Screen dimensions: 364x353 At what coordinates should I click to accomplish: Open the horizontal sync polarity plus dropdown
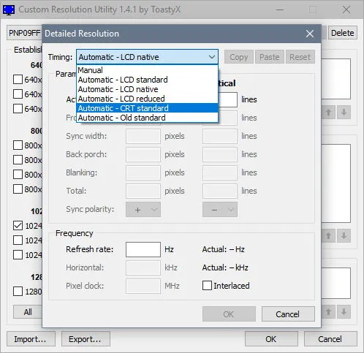point(143,210)
